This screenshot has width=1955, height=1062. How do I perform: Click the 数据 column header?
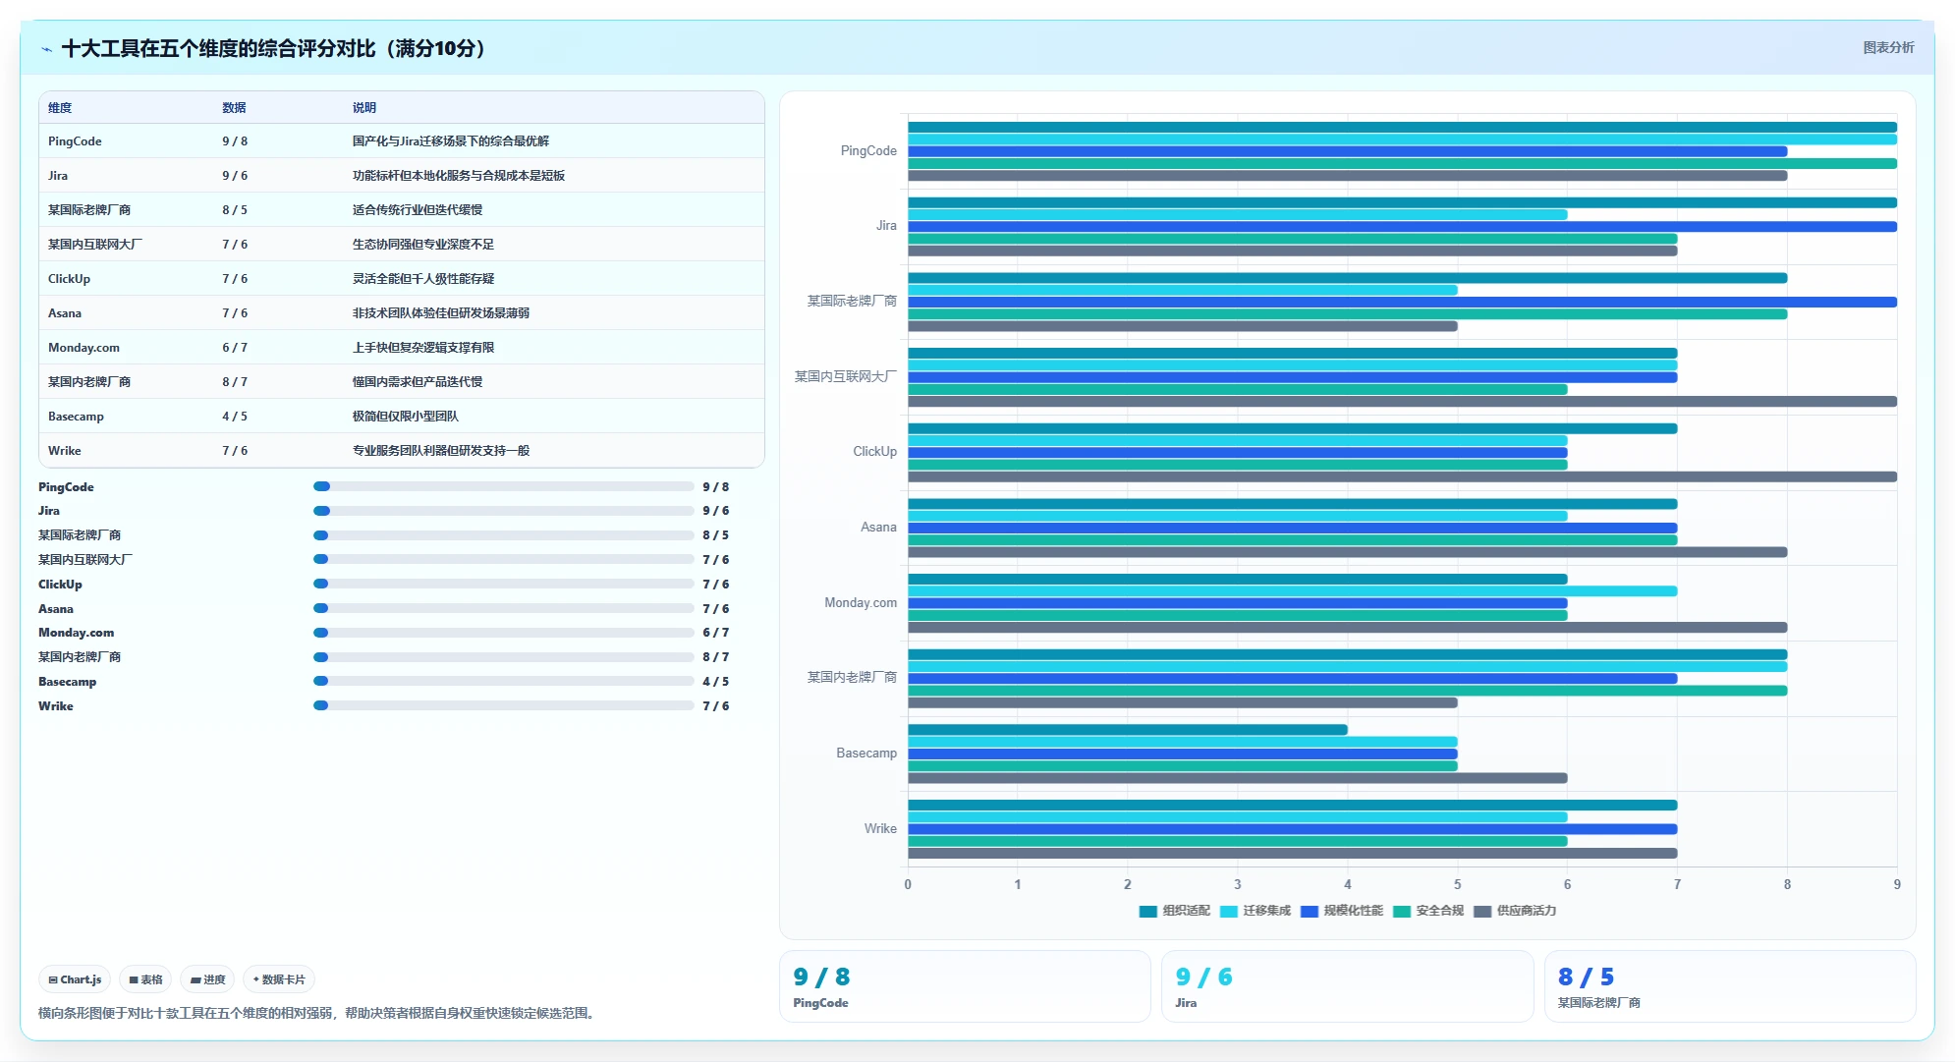[x=234, y=108]
